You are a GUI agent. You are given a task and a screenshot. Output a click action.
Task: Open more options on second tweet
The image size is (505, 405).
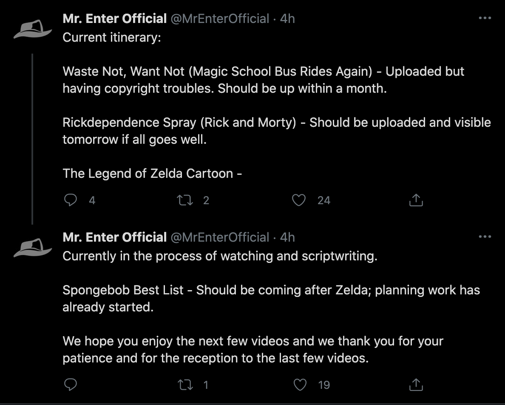click(485, 237)
